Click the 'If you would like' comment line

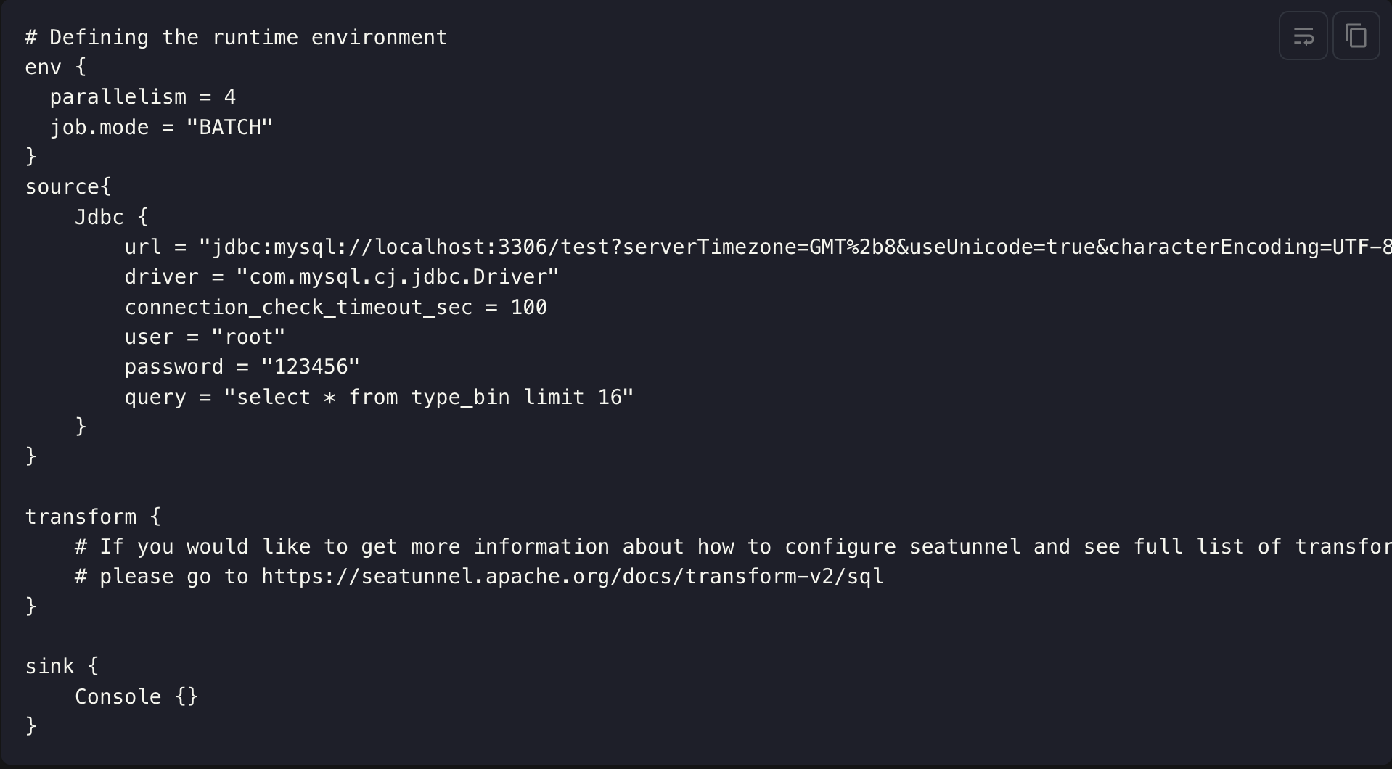pyautogui.click(x=733, y=547)
